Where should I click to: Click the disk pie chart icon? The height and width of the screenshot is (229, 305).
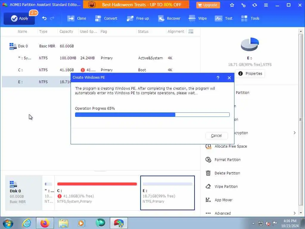[x=250, y=44]
